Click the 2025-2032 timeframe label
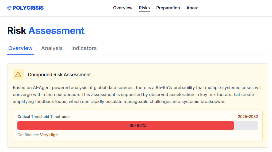This screenshot has width=272, height=152. point(248,117)
